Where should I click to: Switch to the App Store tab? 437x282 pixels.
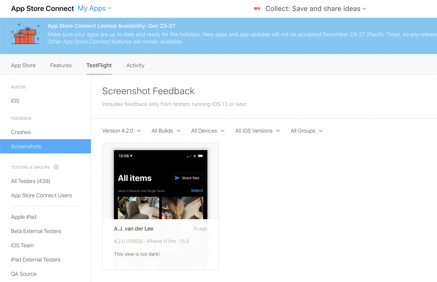23,65
